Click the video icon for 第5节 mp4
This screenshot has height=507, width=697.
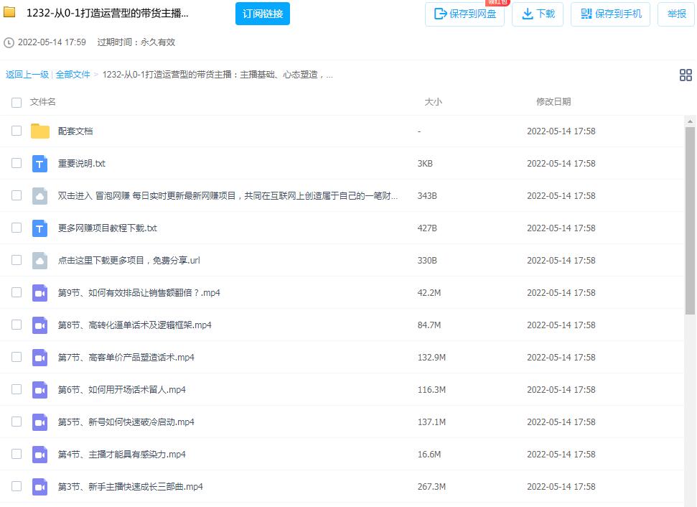40,422
